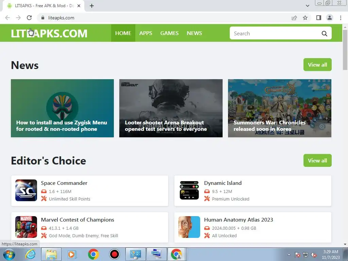Open the Windows Start button
Screen dimensions: 348x261
coord(9,254)
